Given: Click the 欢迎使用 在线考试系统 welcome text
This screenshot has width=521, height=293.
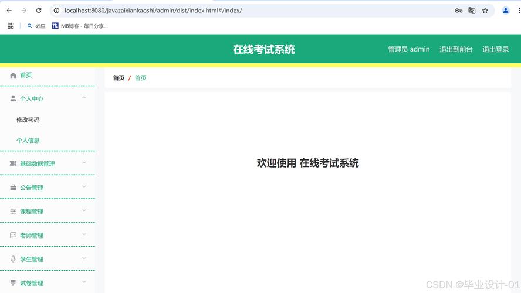Looking at the screenshot, I should (x=307, y=163).
